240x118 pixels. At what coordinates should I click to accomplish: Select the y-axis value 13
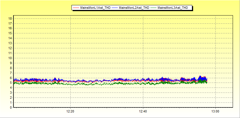pos(10,43)
